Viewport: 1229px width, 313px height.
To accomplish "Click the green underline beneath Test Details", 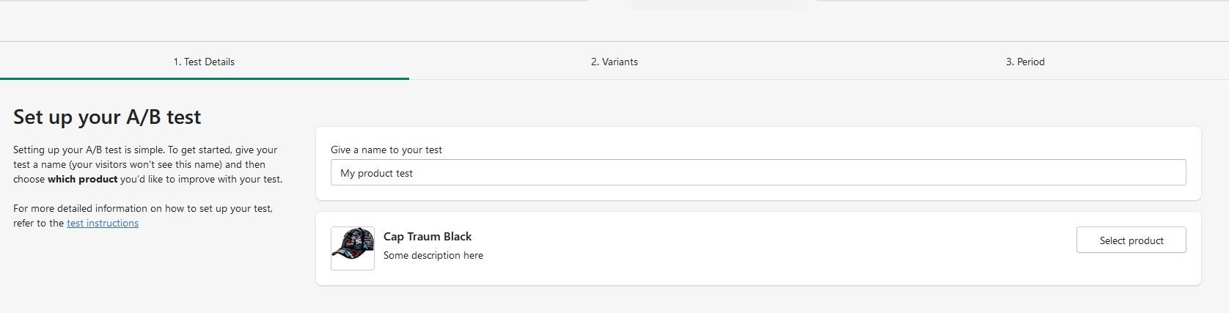I will 204,78.
